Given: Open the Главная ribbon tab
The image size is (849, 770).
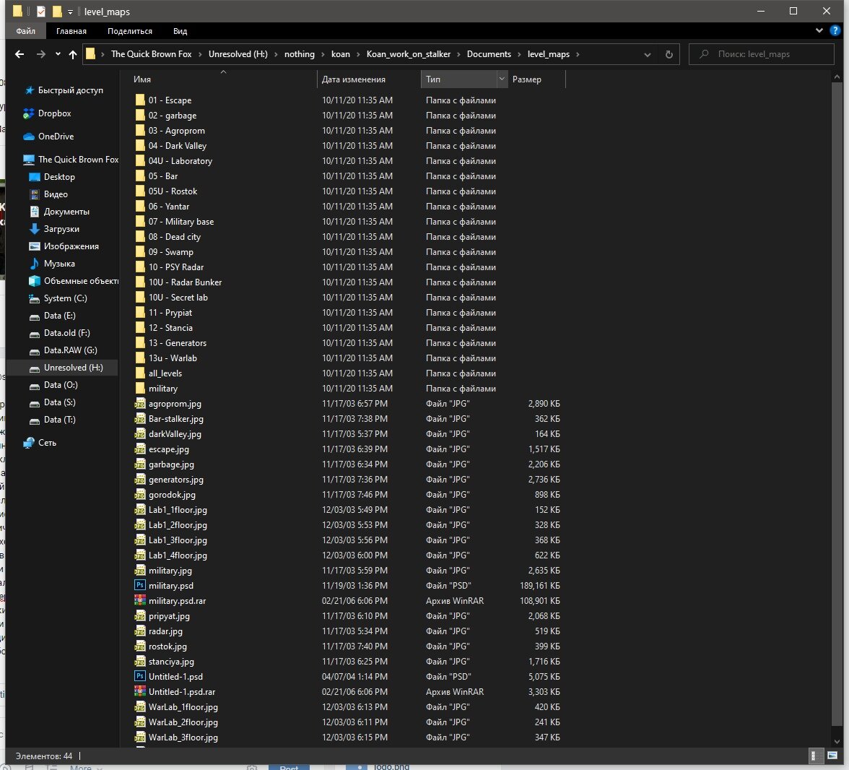Looking at the screenshot, I should tap(71, 31).
